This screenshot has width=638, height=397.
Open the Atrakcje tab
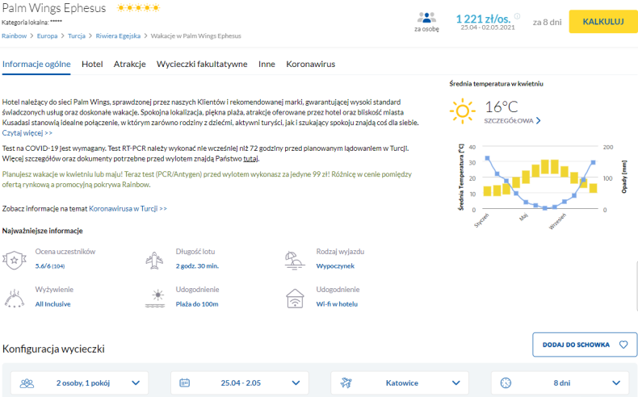(129, 64)
